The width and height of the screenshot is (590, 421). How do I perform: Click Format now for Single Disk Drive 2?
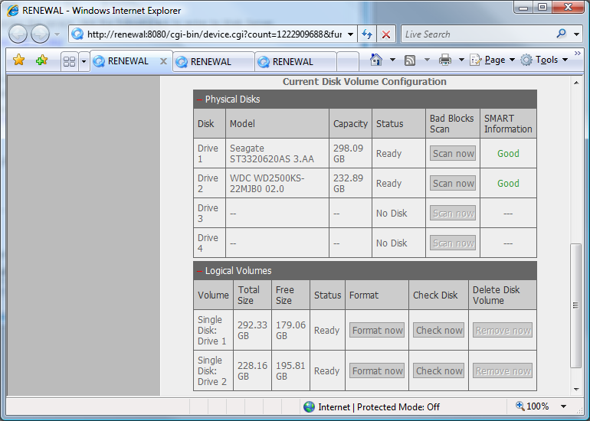(x=377, y=371)
